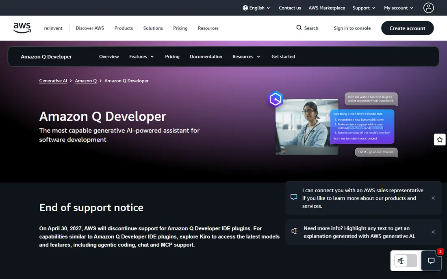The height and width of the screenshot is (279, 447).
Task: Go to the Overview tab
Action: [x=109, y=57]
